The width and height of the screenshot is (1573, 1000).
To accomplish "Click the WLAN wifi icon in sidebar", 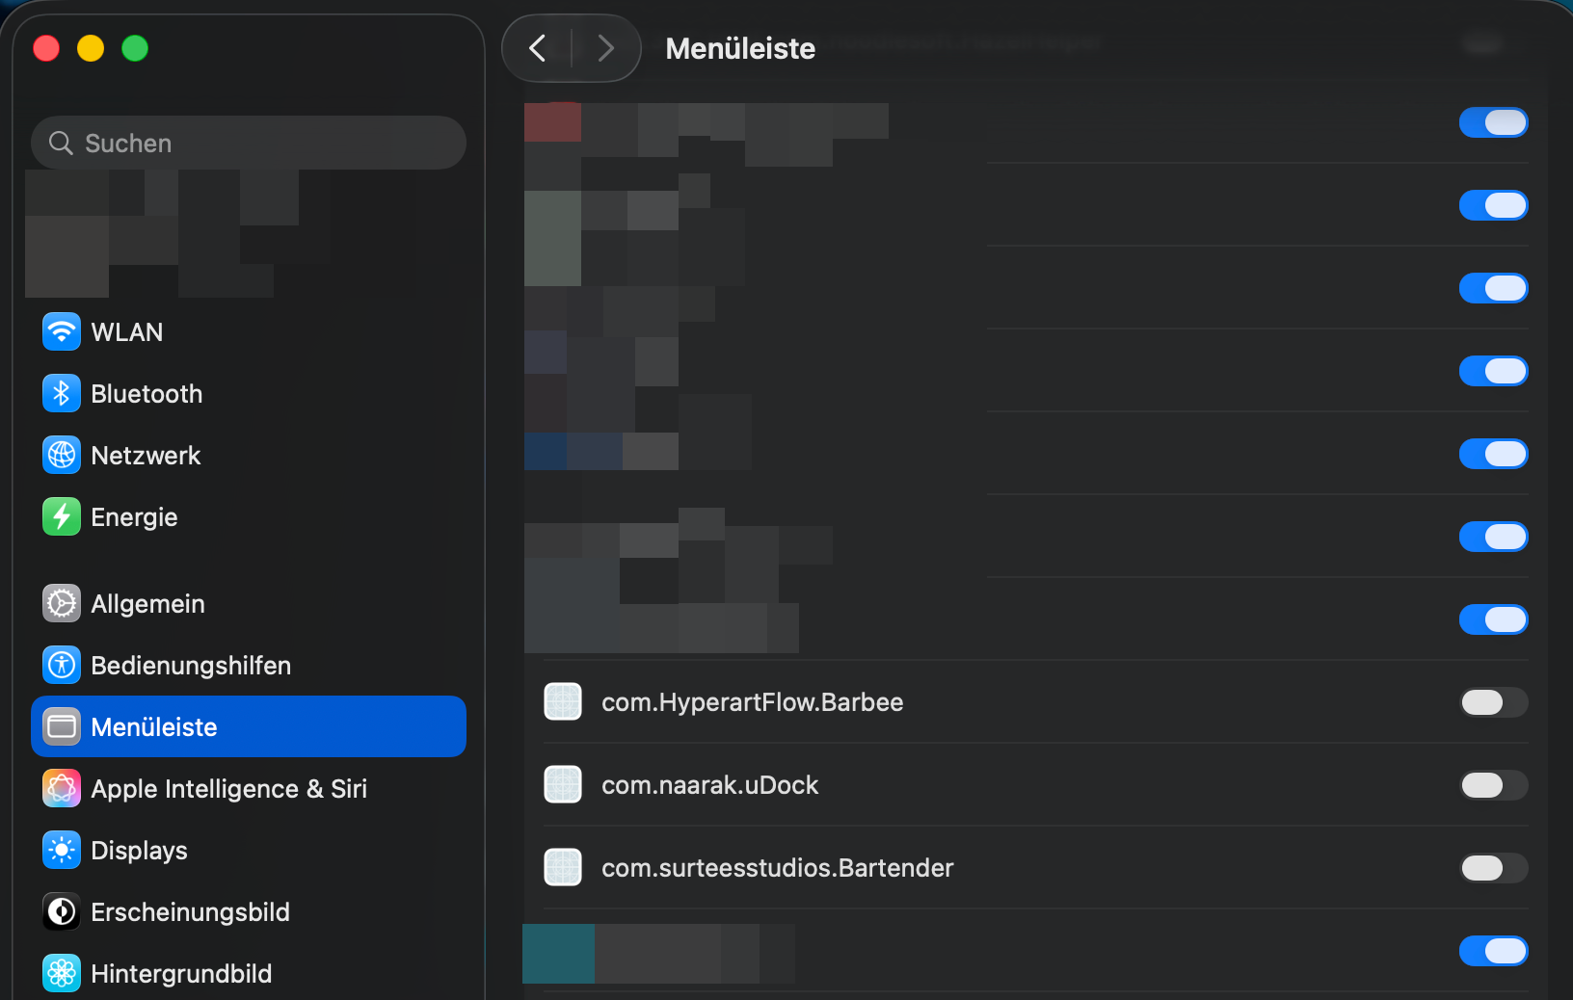I will 62,332.
